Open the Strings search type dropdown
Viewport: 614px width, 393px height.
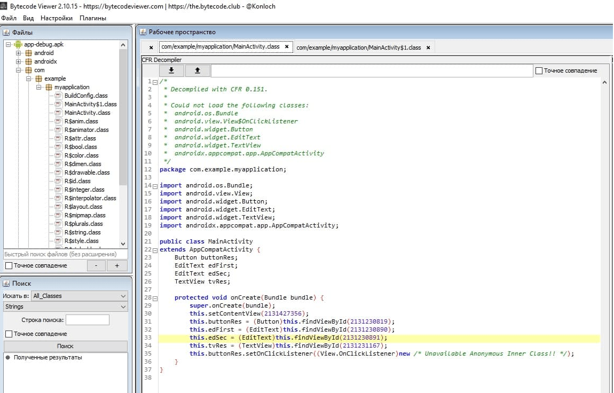(x=65, y=306)
